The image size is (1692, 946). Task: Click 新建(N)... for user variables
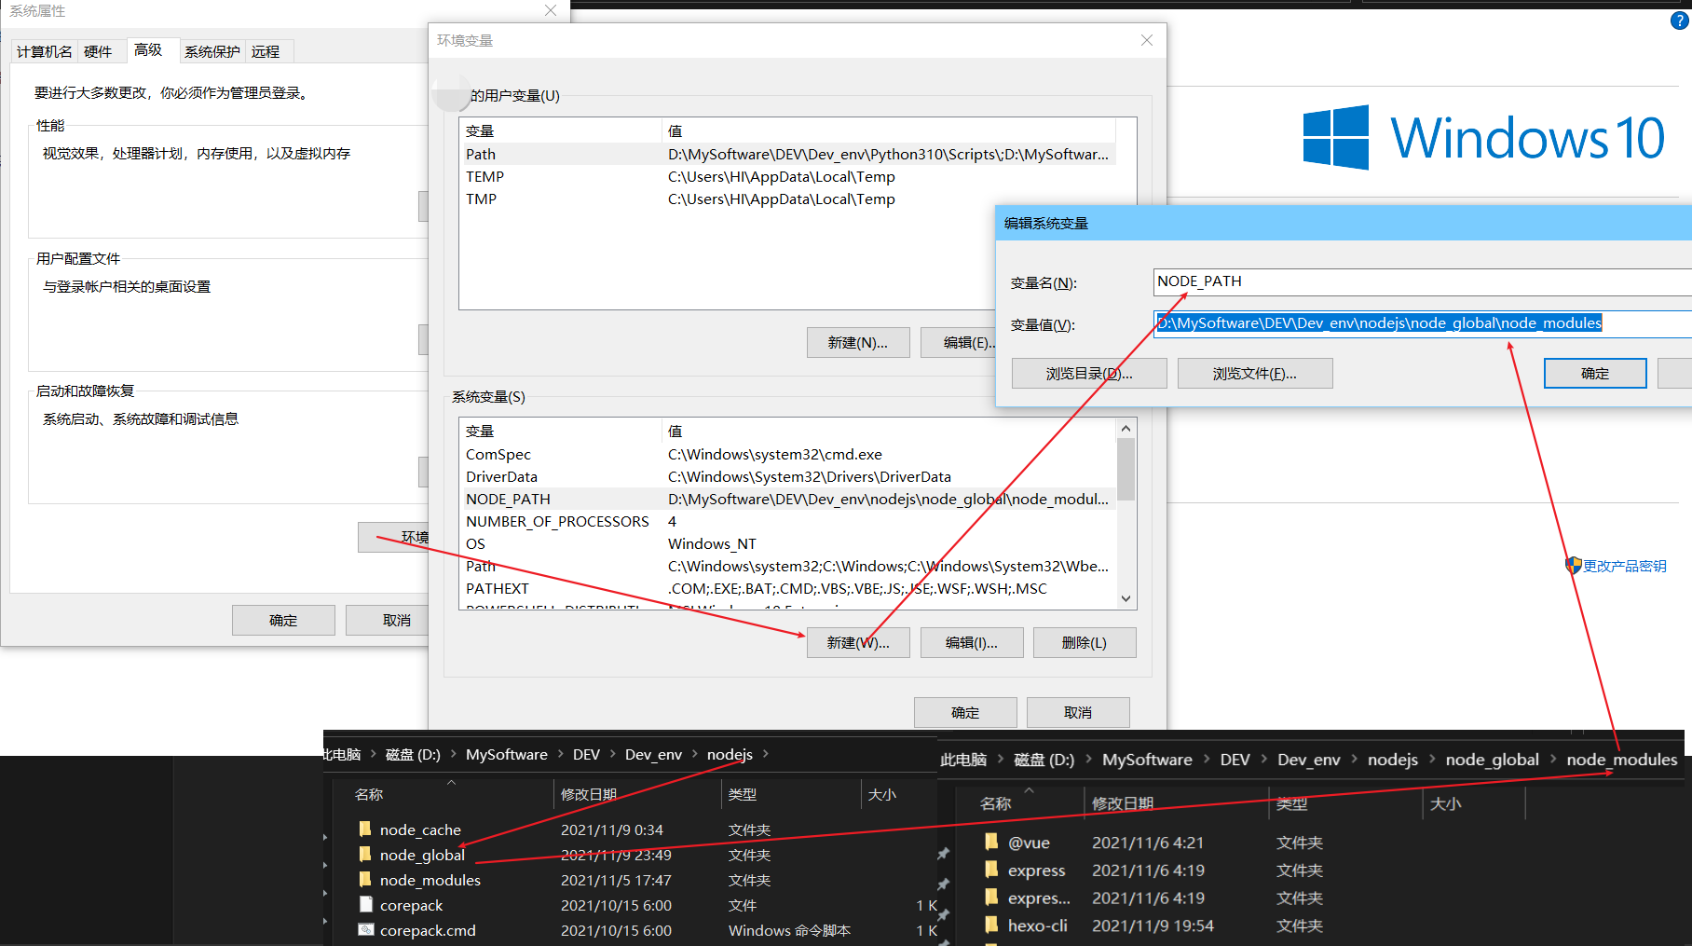pyautogui.click(x=858, y=342)
